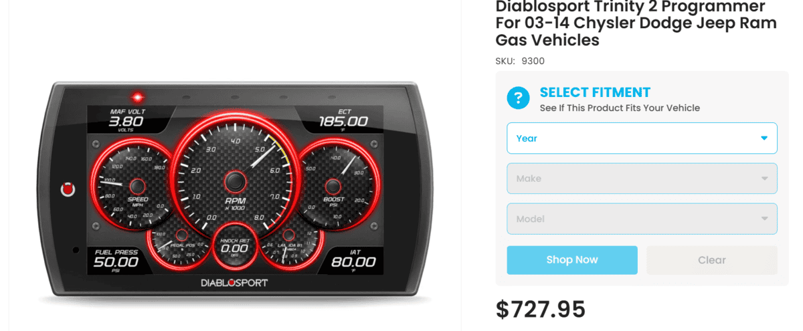This screenshot has height=331, width=803.
Task: Click the RPM gauge in product image
Action: pos(234,180)
